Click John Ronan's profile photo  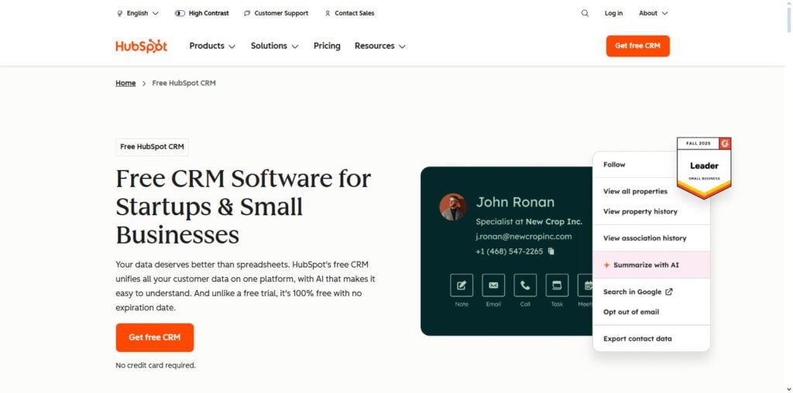pos(452,207)
